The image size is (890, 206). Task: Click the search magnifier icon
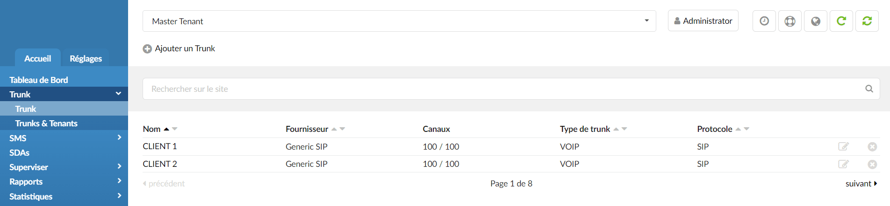click(869, 89)
